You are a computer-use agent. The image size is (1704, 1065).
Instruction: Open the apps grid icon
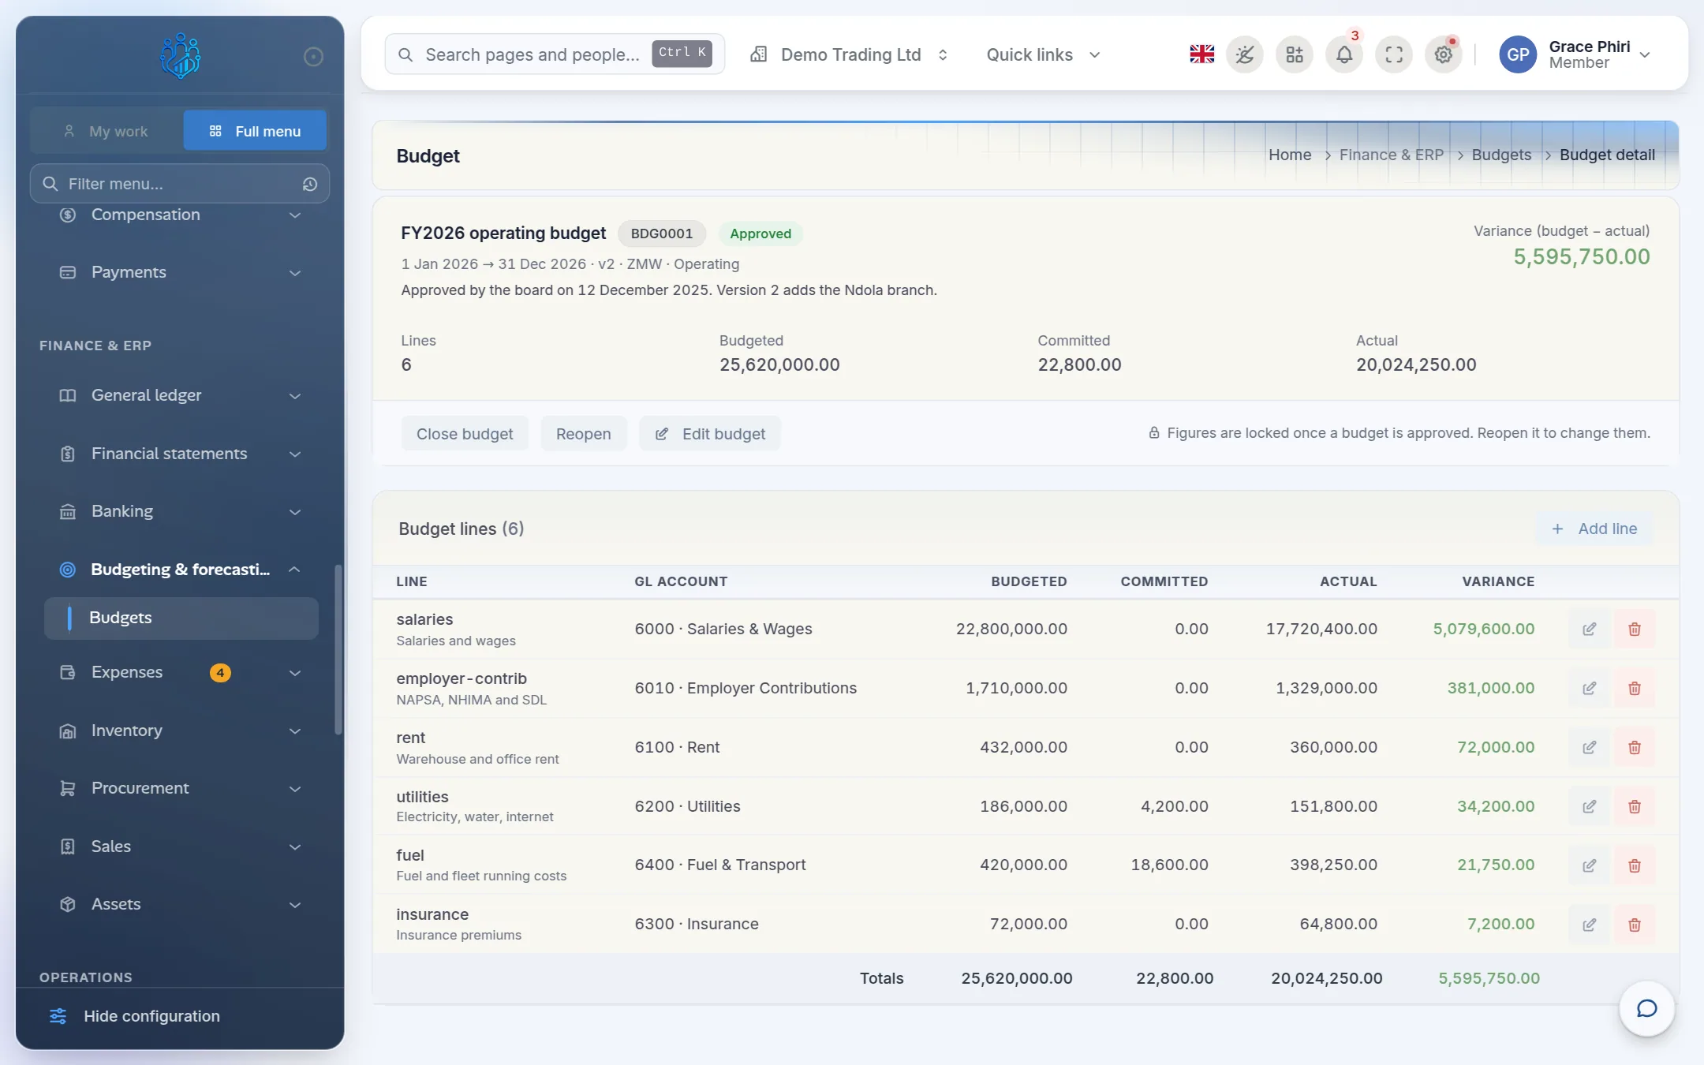1295,54
